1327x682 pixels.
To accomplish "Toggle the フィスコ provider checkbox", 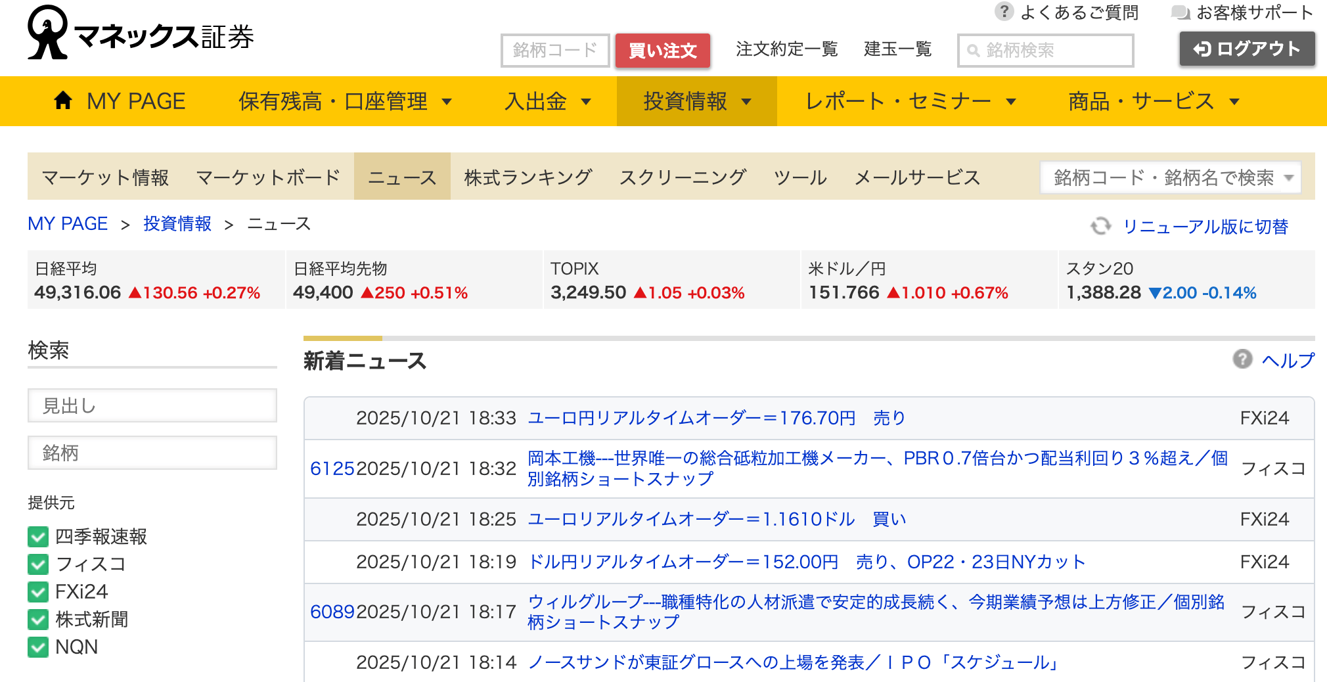I will coord(38,564).
